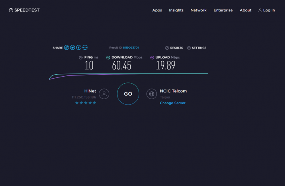Viewport: 285px width, 186px height.
Task: Click the HiNet user profile icon
Action: 104,94
